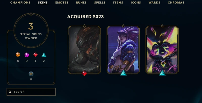Screen dimensions: 202x103
Task: Click the Search input field
Action: point(31,92)
